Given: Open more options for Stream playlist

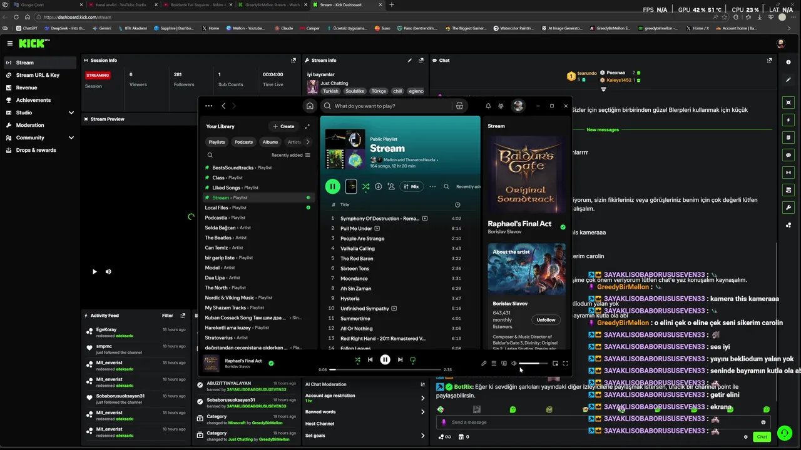Looking at the screenshot, I should tap(432, 186).
